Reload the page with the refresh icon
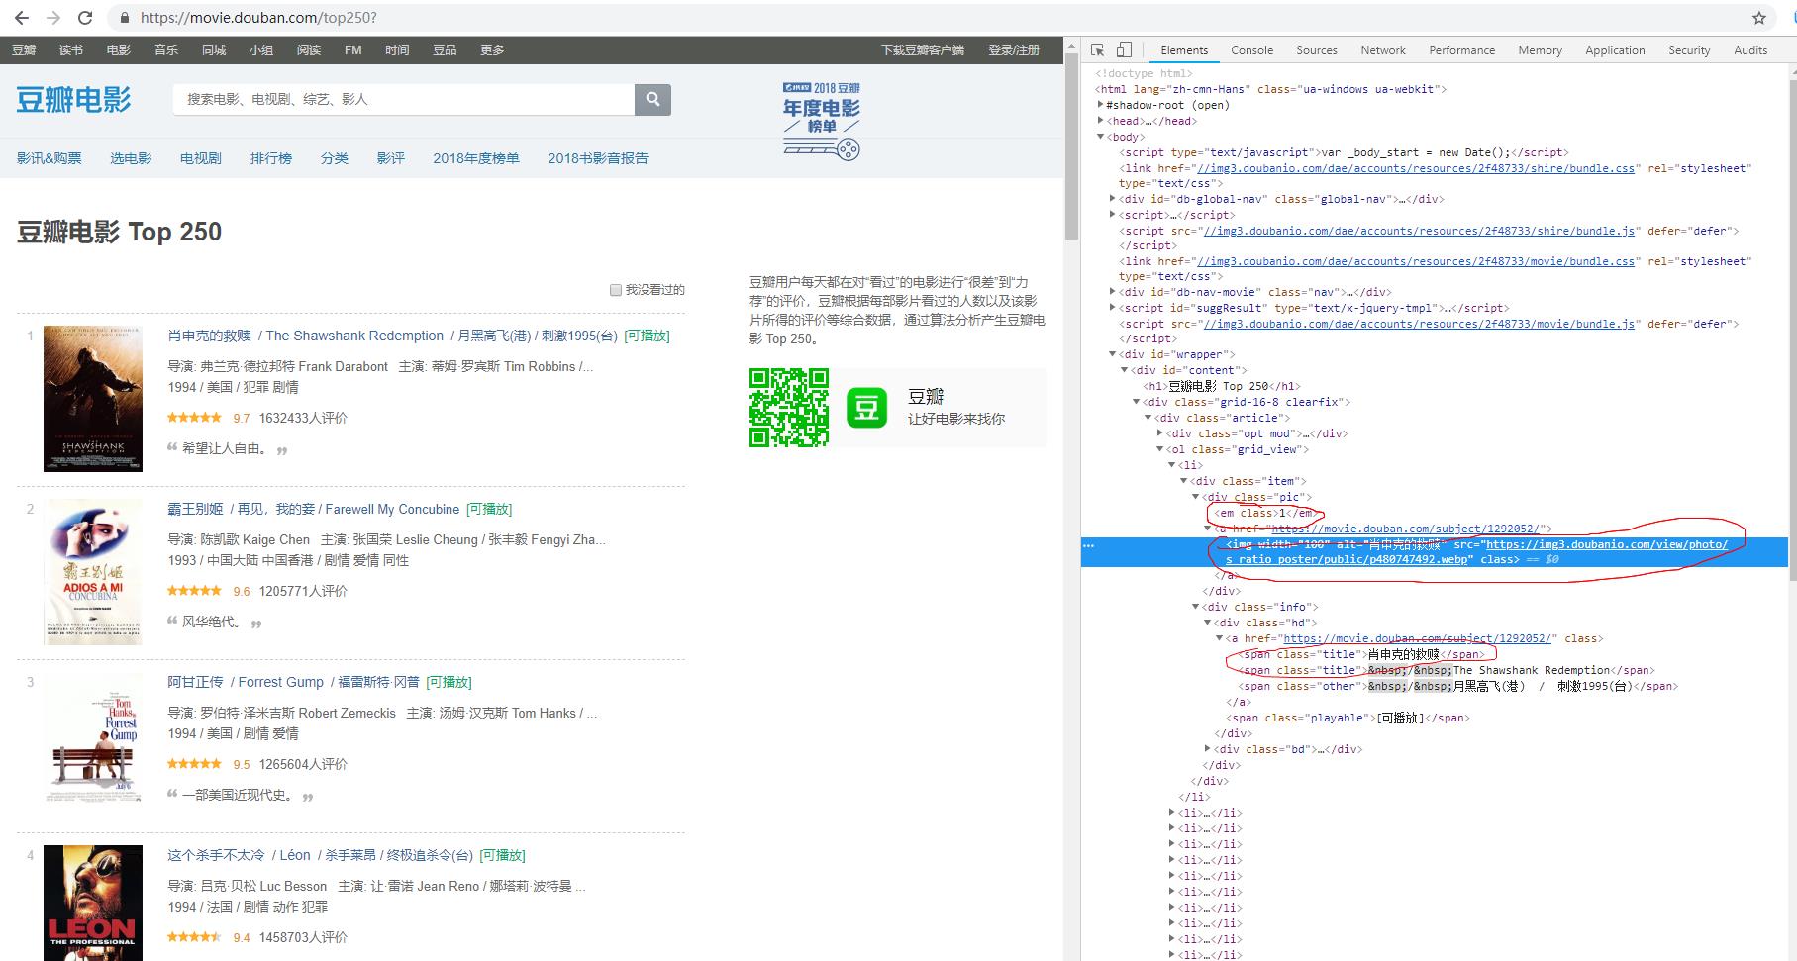Viewport: 1797px width, 961px height. [x=83, y=17]
